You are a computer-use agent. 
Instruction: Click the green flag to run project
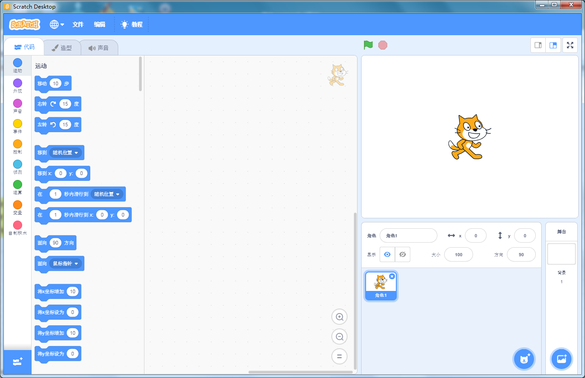click(368, 45)
